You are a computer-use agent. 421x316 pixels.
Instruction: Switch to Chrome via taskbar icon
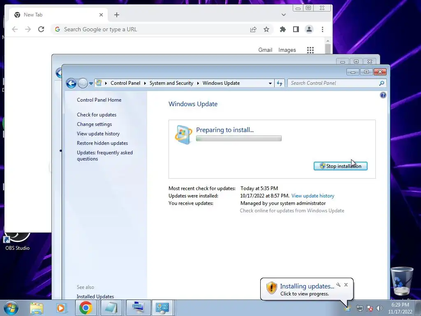point(86,308)
